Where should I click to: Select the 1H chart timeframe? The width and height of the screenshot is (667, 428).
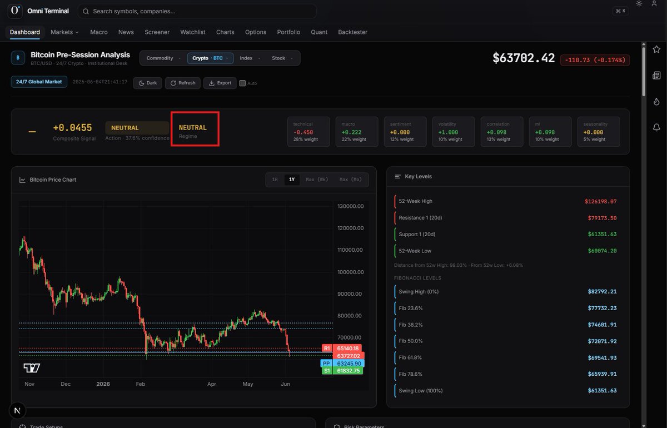point(275,180)
